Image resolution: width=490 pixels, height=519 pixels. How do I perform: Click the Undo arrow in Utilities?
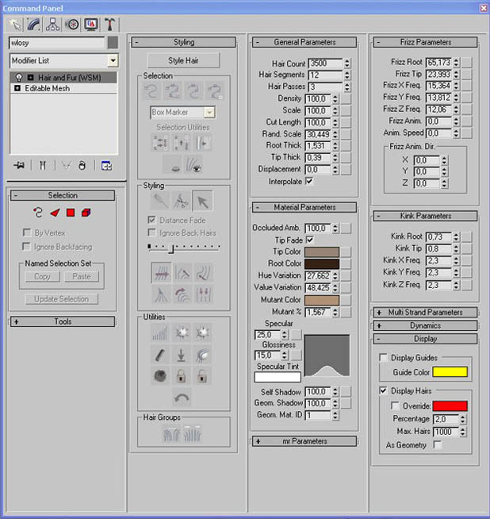point(182,398)
